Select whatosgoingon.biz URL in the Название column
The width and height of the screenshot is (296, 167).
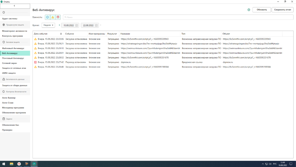tap(149, 44)
